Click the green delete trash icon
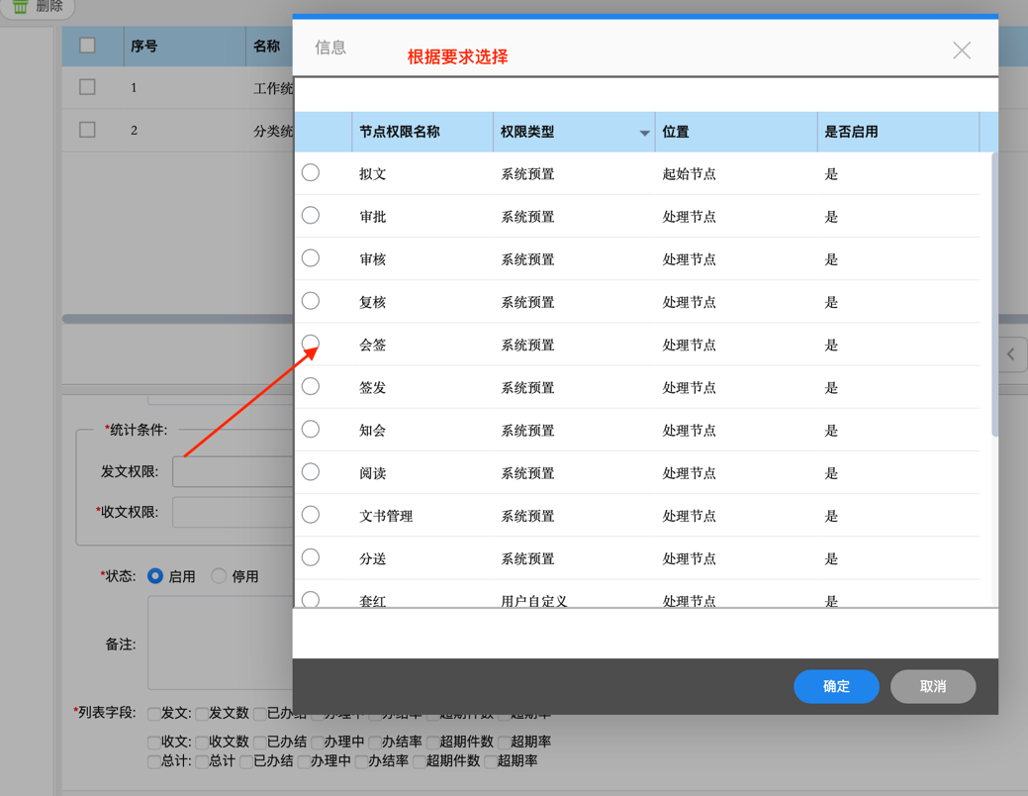Screen dimensions: 1028x796 pos(20,6)
